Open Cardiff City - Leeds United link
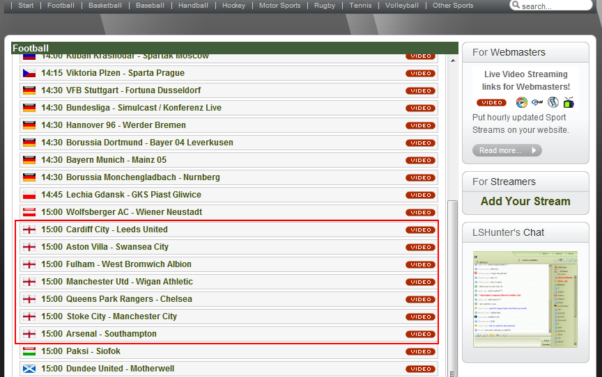The height and width of the screenshot is (377, 602). coord(117,230)
